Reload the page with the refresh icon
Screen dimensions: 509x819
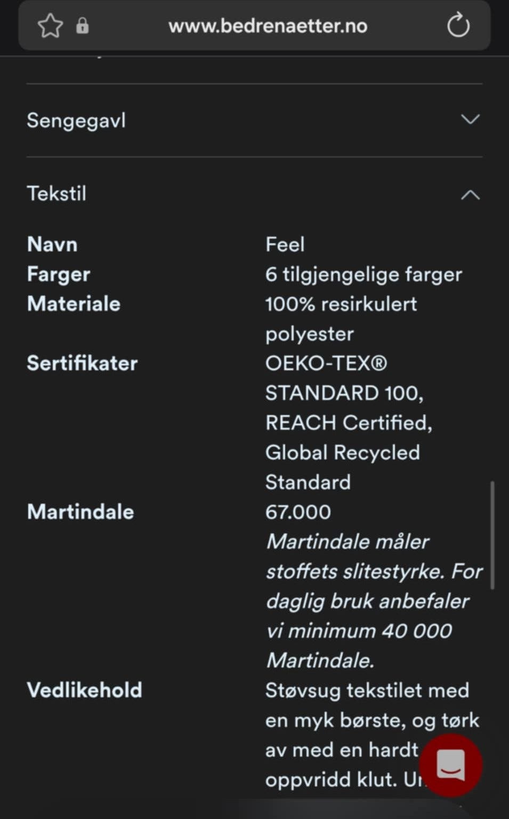[x=458, y=26]
